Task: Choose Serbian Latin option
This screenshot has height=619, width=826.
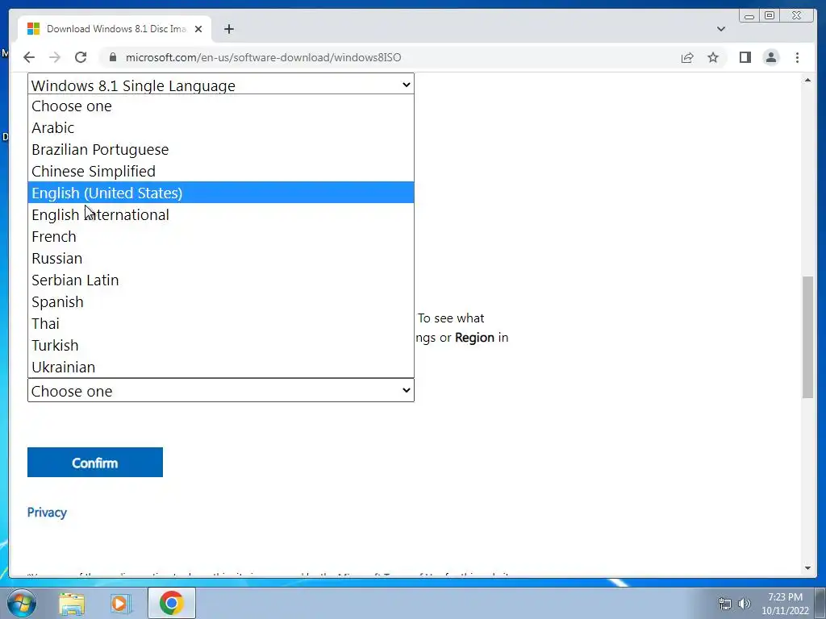Action: (x=221, y=280)
